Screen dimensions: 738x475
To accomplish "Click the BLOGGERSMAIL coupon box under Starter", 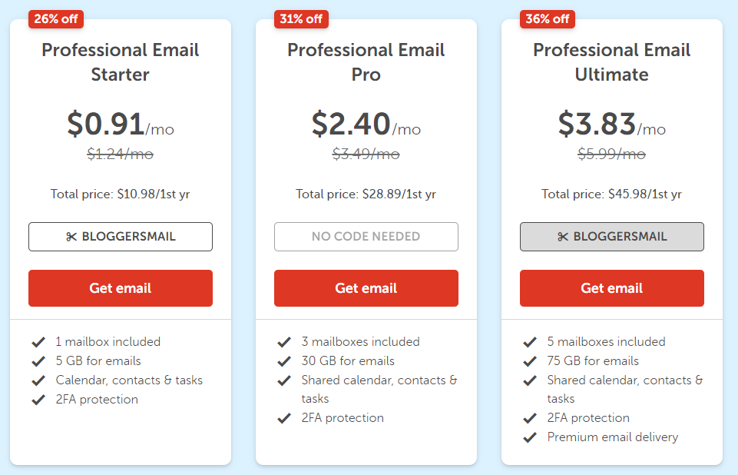I will (120, 237).
